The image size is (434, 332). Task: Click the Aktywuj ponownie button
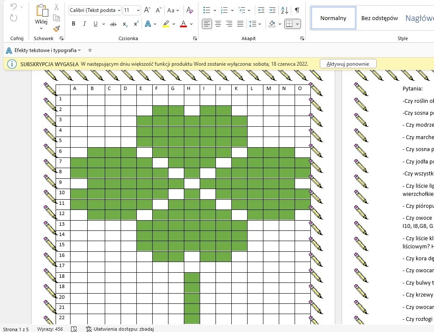pyautogui.click(x=348, y=64)
